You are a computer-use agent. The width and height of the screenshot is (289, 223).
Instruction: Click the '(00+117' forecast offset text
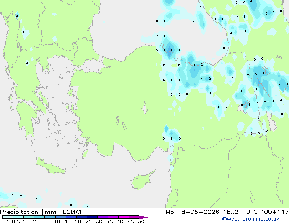[275, 212]
